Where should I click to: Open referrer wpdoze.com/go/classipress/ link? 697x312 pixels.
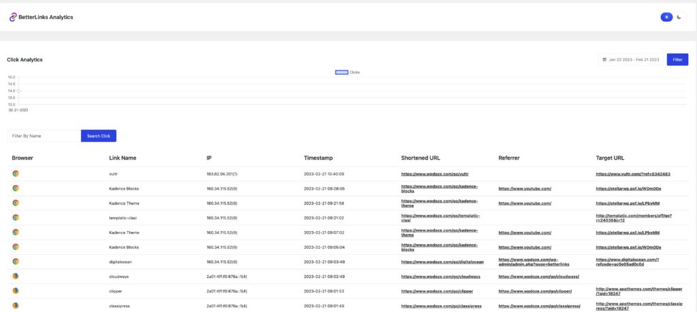(539, 306)
